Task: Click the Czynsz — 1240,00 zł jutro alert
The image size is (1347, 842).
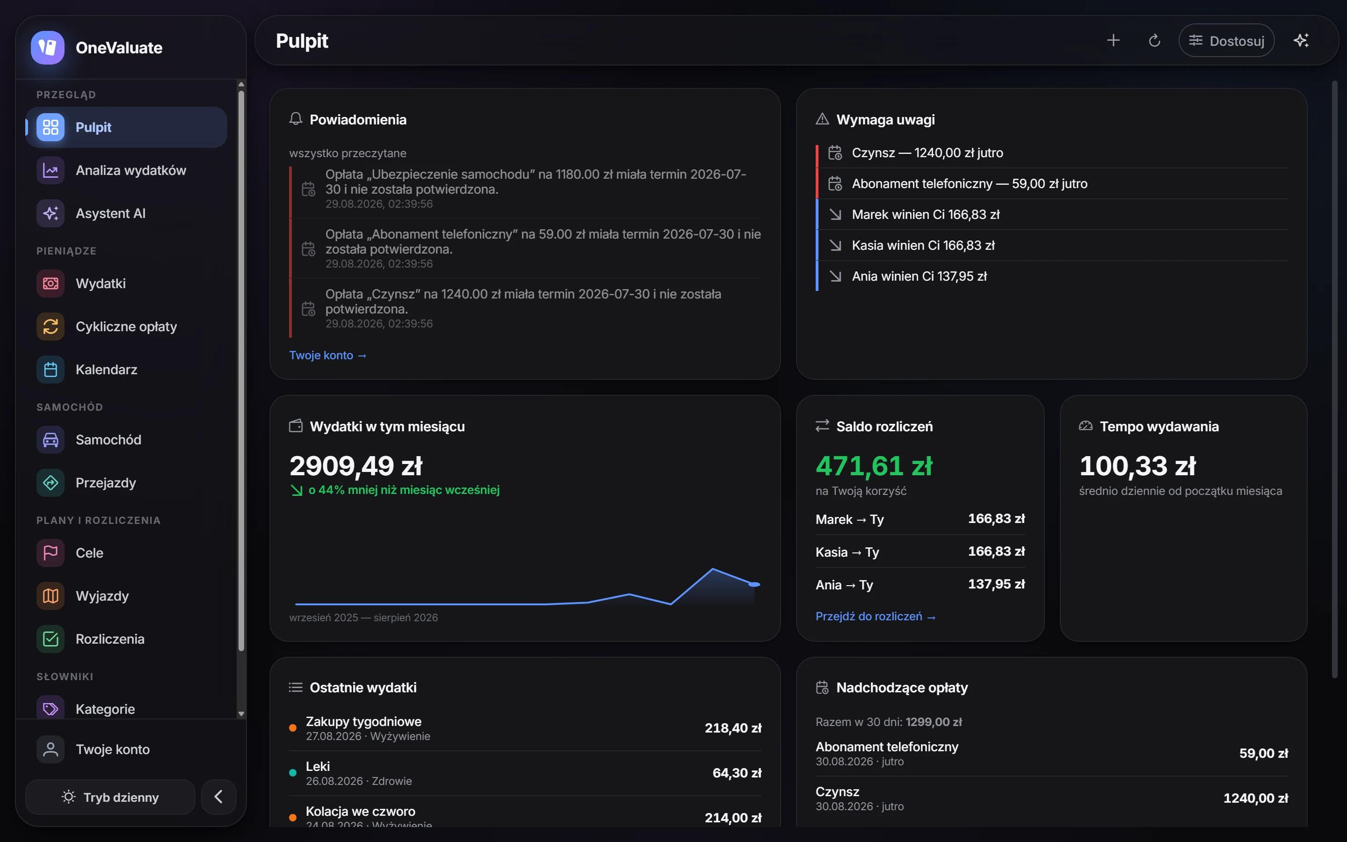Action: click(x=1052, y=152)
